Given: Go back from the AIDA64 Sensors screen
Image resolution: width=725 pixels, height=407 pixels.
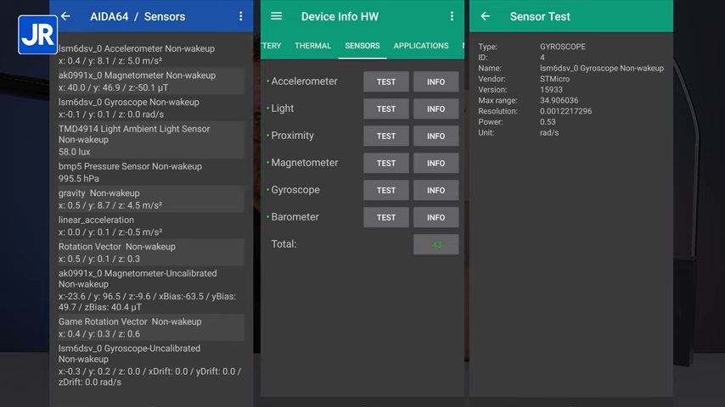Looking at the screenshot, I should click(65, 16).
